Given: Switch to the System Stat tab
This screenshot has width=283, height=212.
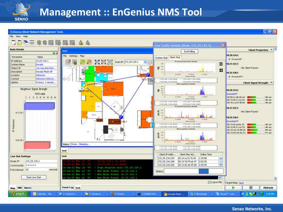Looking at the screenshot, I should [x=161, y=58].
